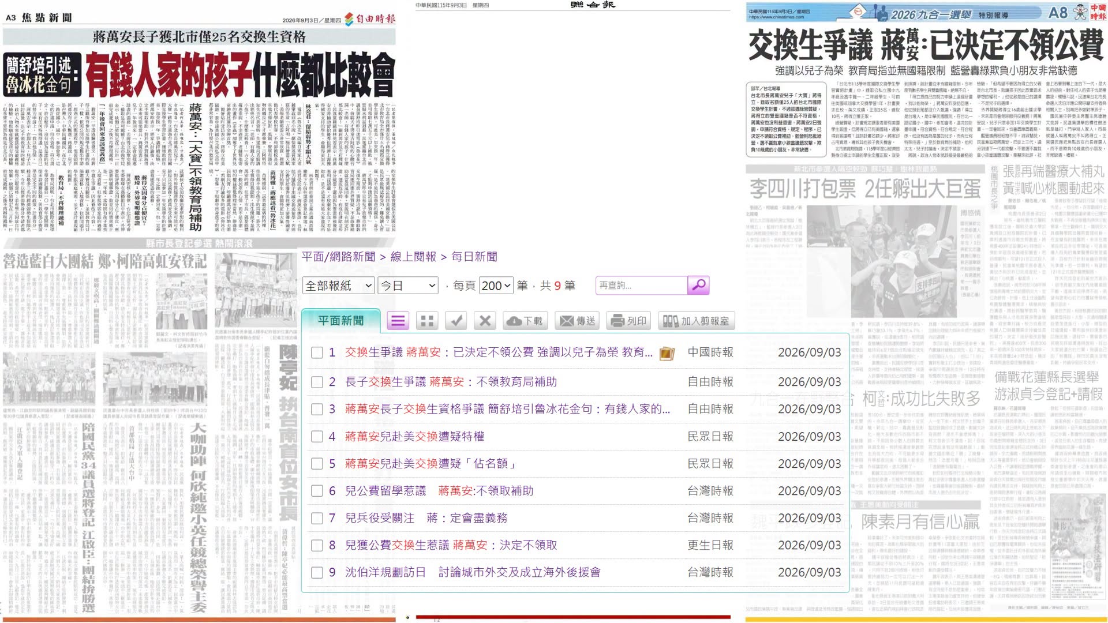Add to clipping room 加入剪報室
Image resolution: width=1108 pixels, height=623 pixels.
pyautogui.click(x=697, y=321)
